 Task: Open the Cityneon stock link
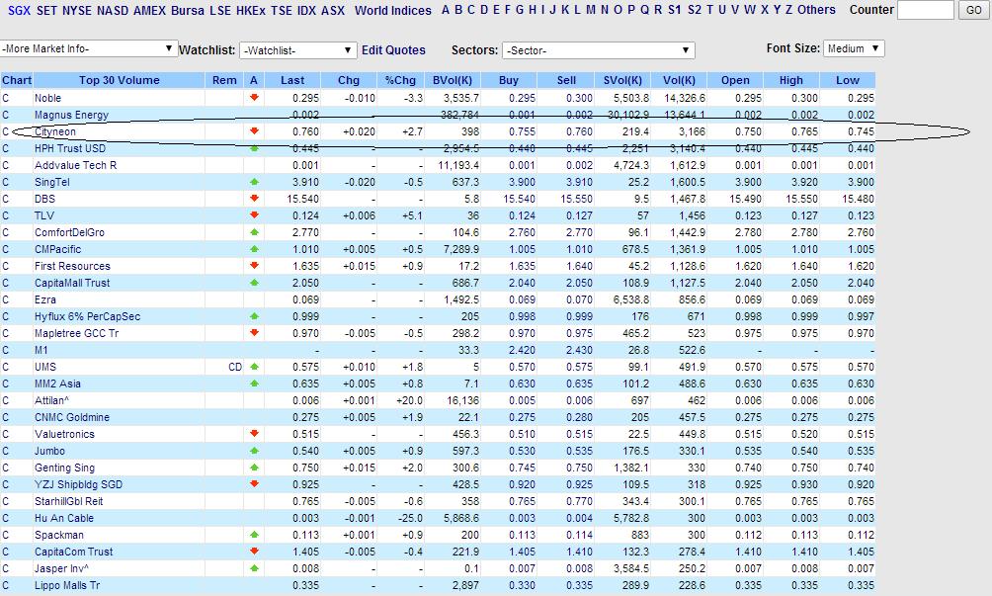pos(55,131)
